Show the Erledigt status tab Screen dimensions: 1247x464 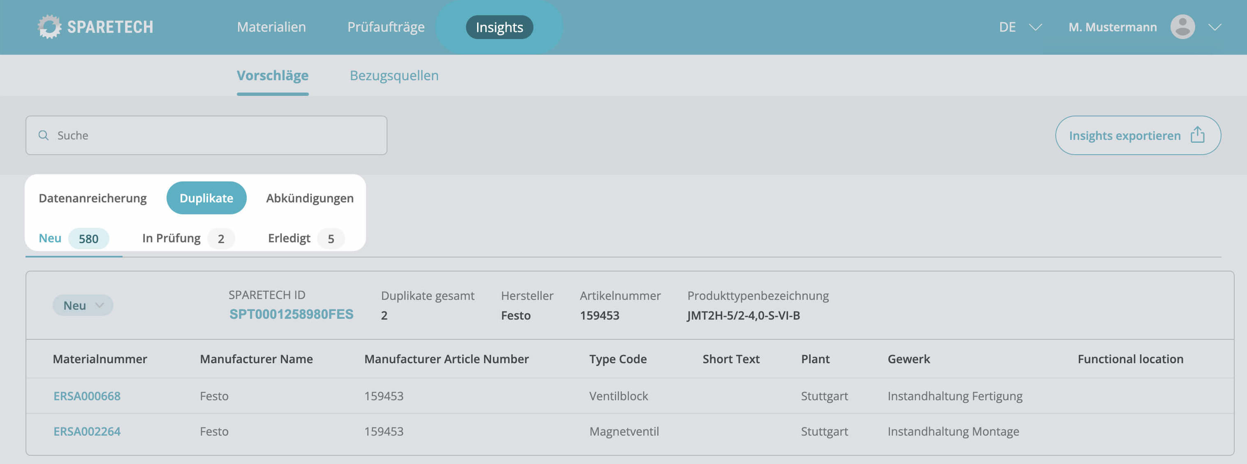(306, 238)
